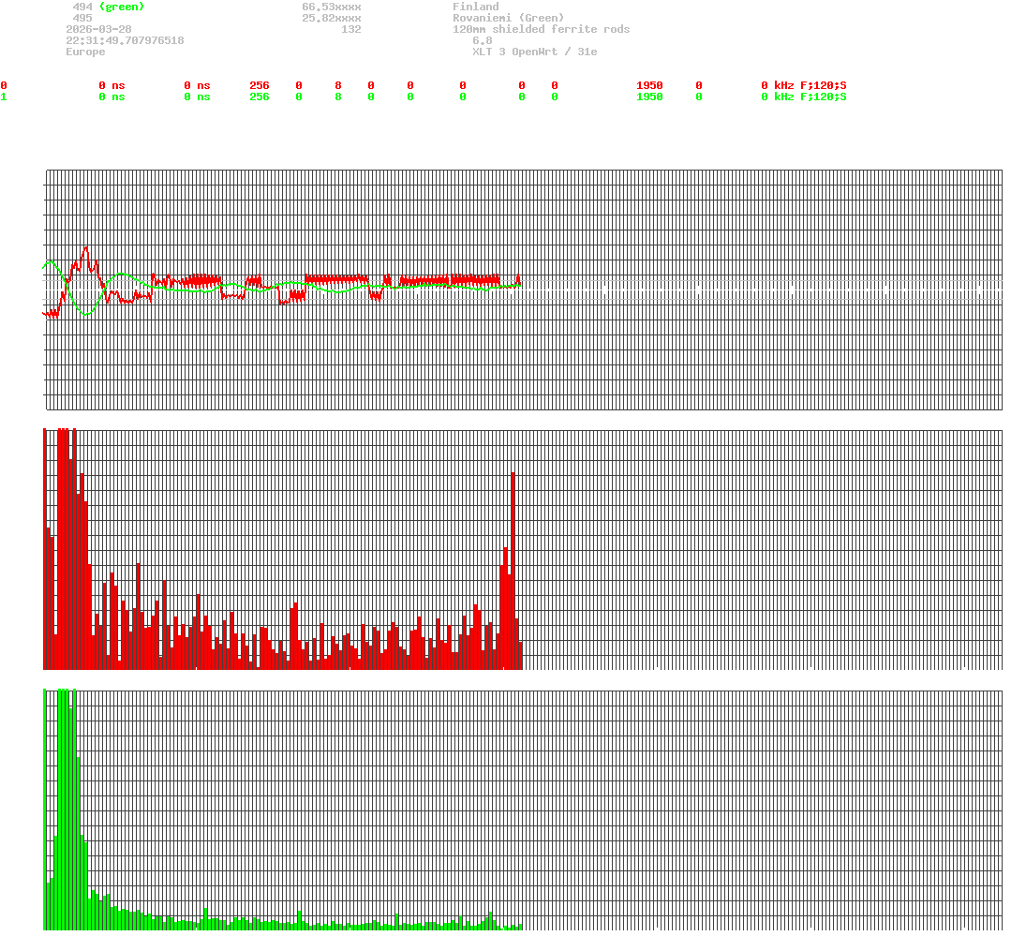Image resolution: width=1026 pixels, height=951 pixels.
Task: Select the date 2026-03-28
Action: pos(98,29)
